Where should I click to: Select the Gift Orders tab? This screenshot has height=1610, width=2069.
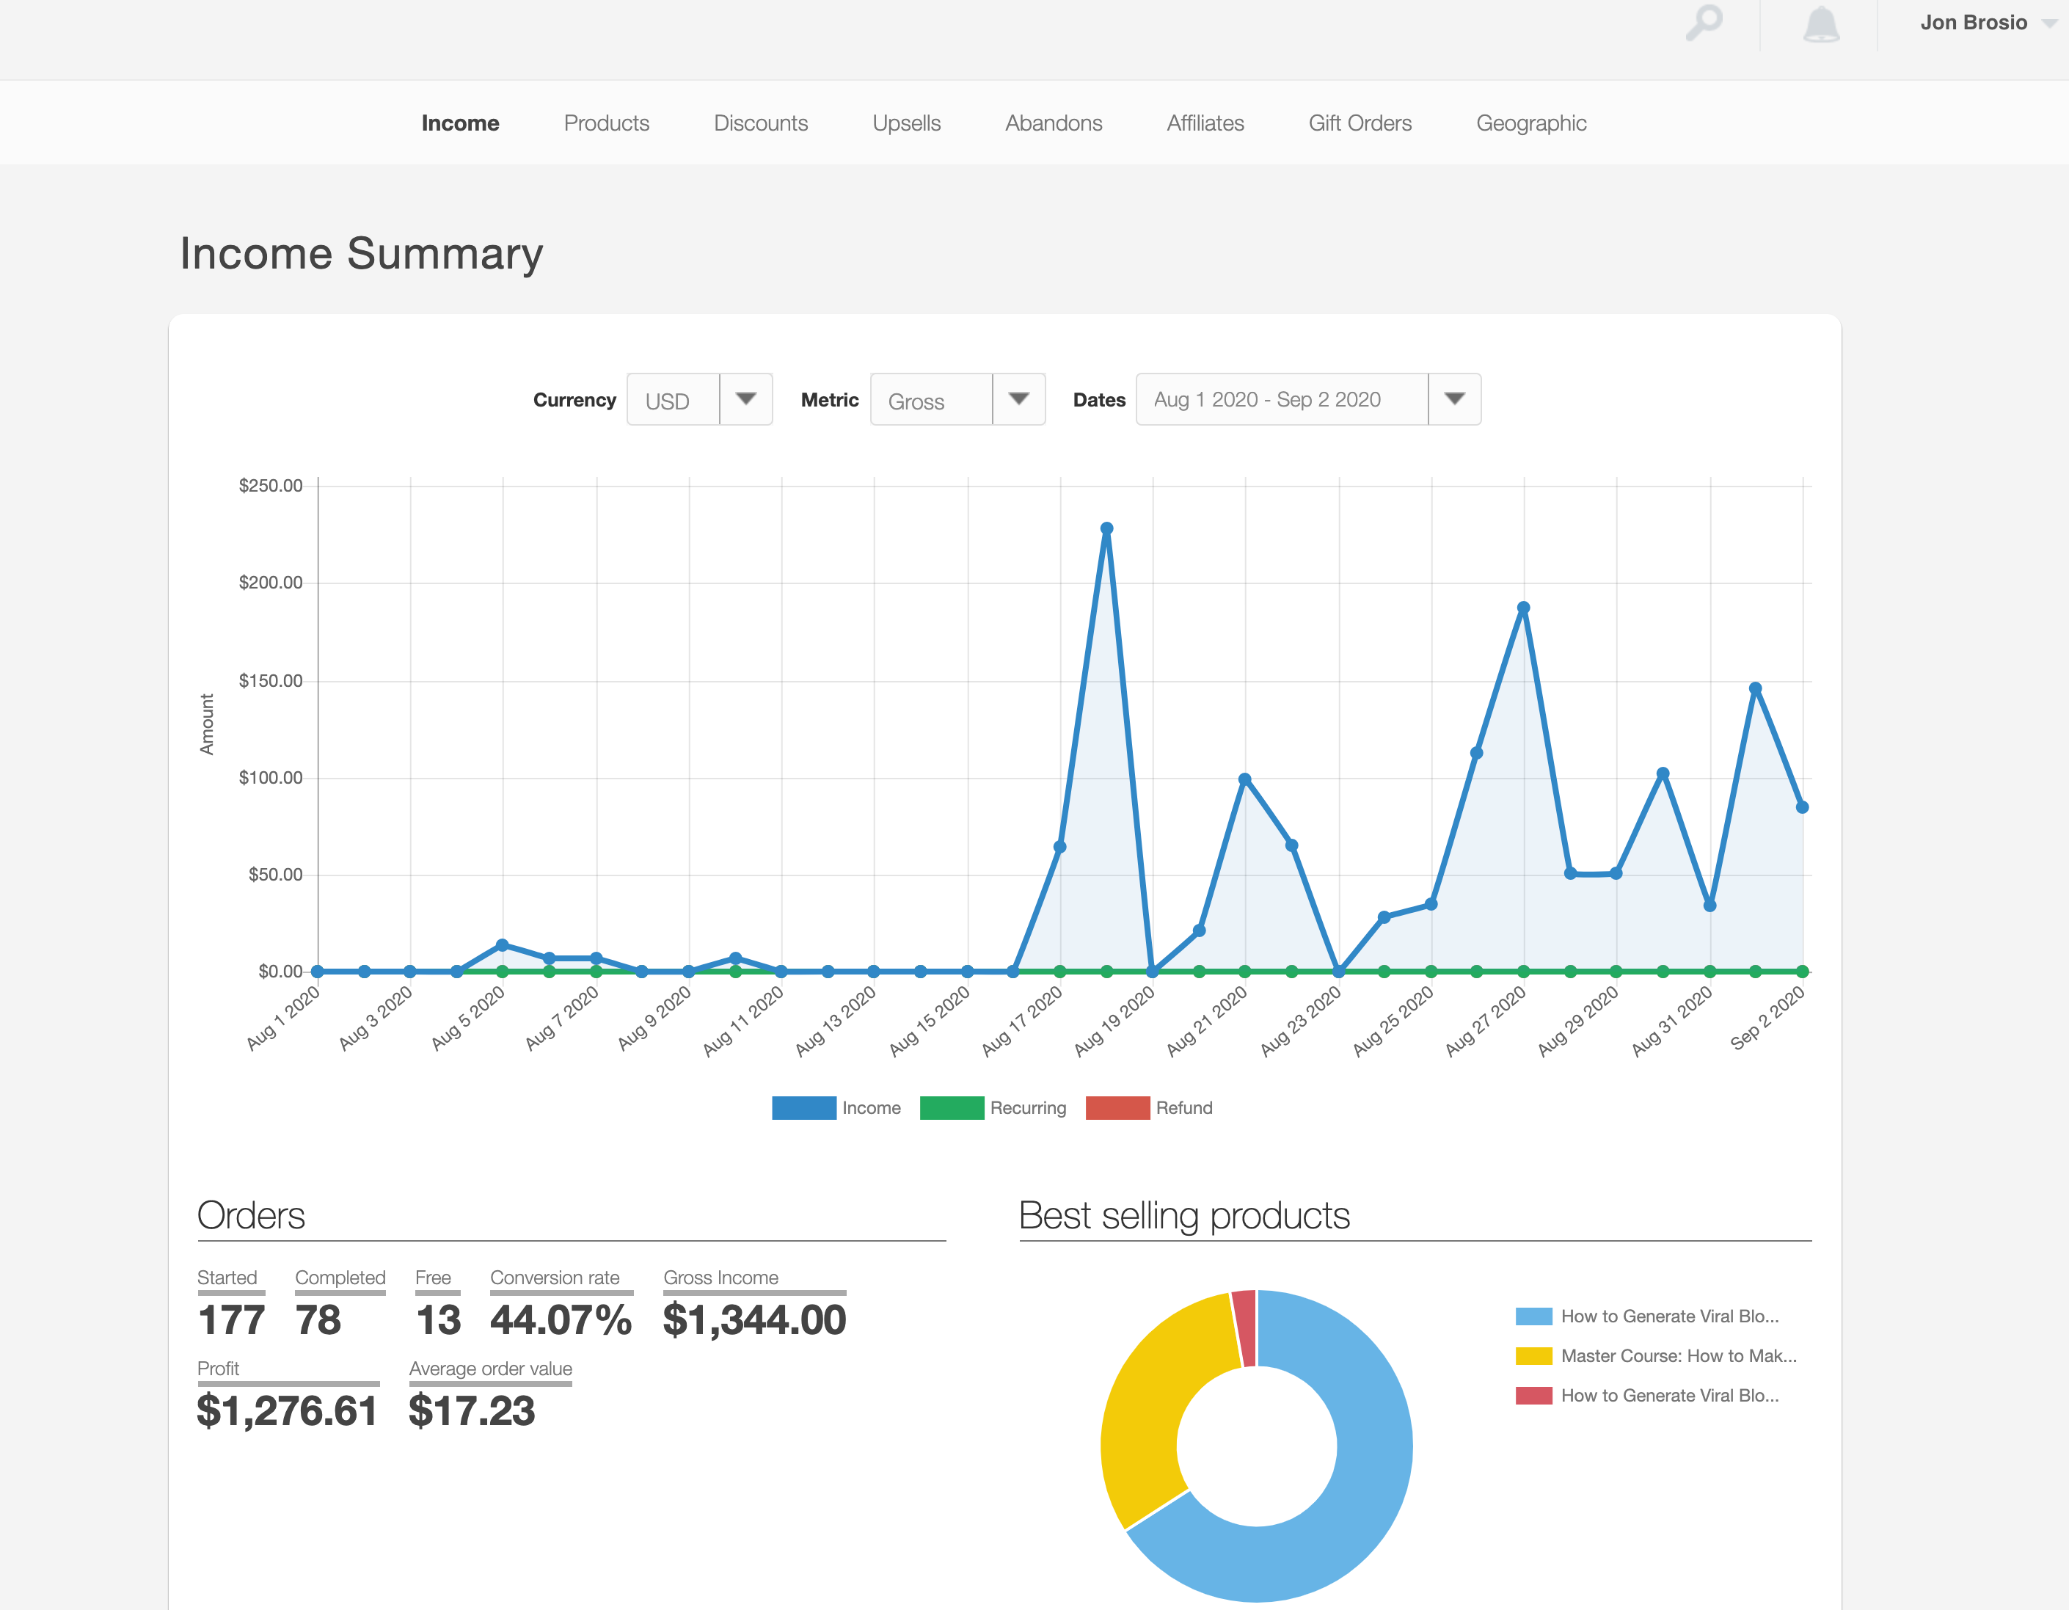[1360, 123]
